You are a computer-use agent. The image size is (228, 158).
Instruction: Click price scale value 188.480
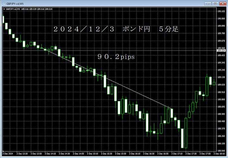point(221,121)
